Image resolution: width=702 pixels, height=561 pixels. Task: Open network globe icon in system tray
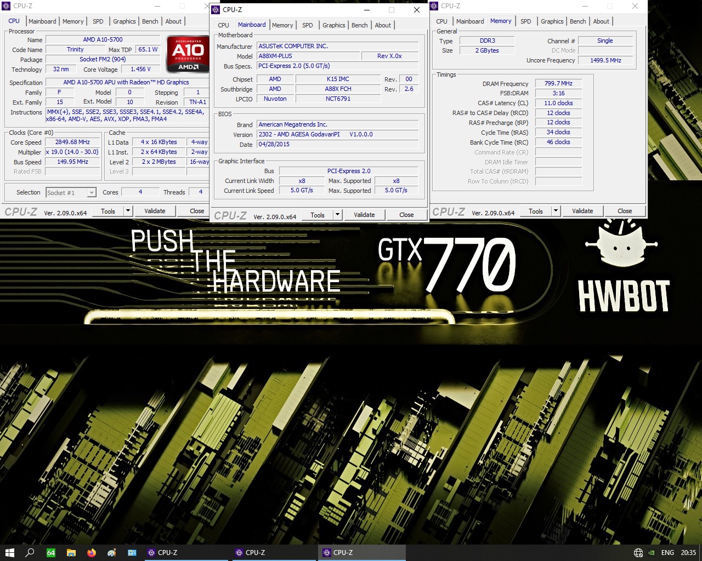pyautogui.click(x=638, y=553)
